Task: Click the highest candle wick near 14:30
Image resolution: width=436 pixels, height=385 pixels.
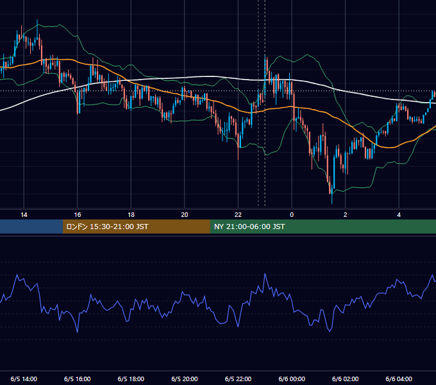Action: pos(37,30)
